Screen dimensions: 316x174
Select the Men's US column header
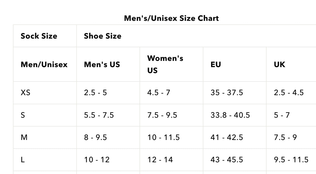point(102,64)
